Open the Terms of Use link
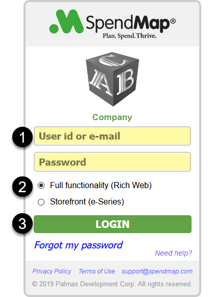This screenshot has width=213, height=297. [x=97, y=271]
